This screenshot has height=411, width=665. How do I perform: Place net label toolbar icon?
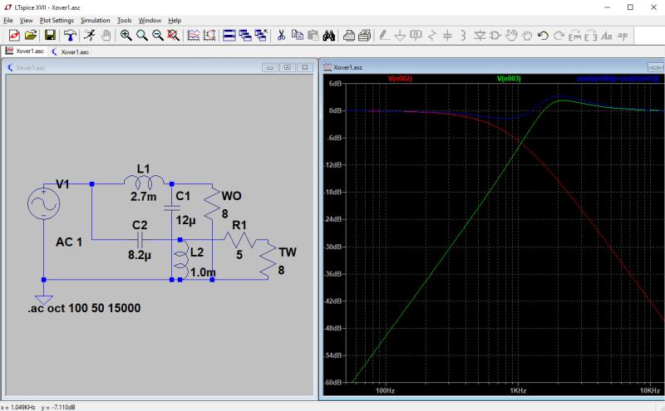416,35
